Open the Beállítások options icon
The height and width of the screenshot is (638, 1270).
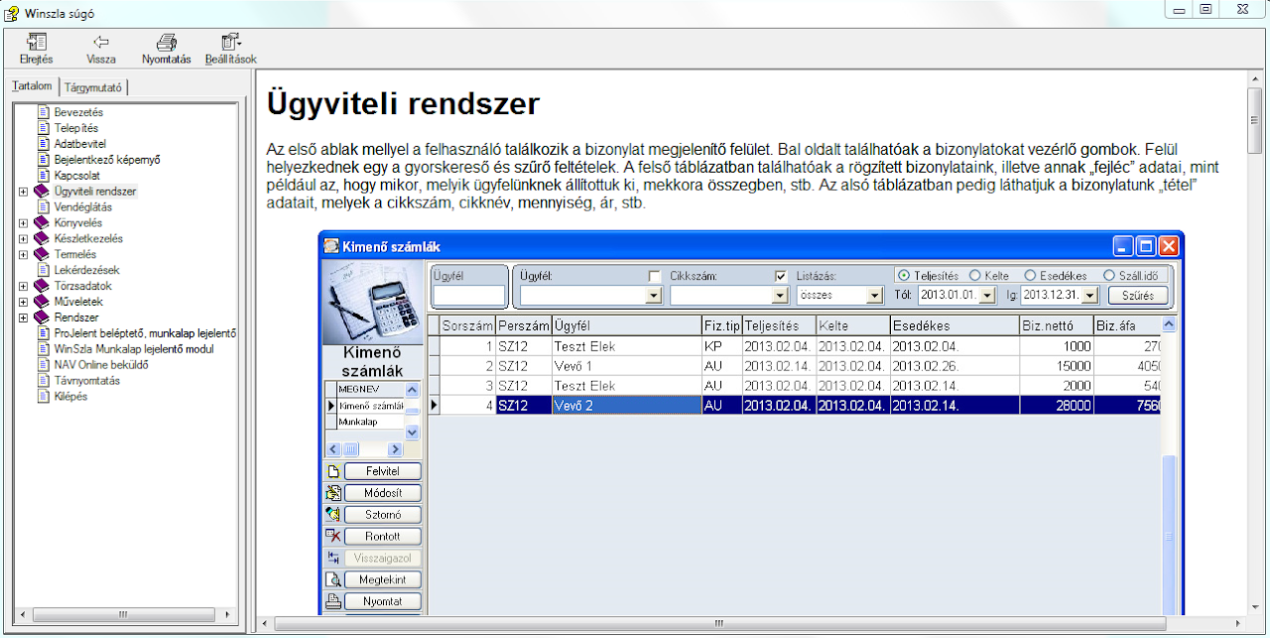point(230,42)
